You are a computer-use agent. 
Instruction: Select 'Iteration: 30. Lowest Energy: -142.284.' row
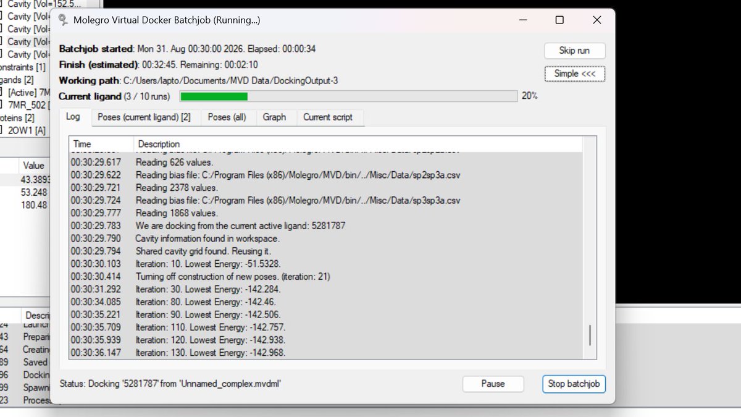click(x=325, y=289)
